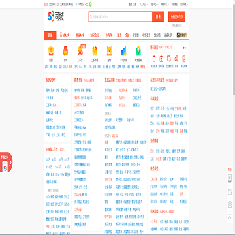The height and width of the screenshot is (235, 235).
Task: Click the orange free-publish button right of the search button
Action: (x=177, y=17)
